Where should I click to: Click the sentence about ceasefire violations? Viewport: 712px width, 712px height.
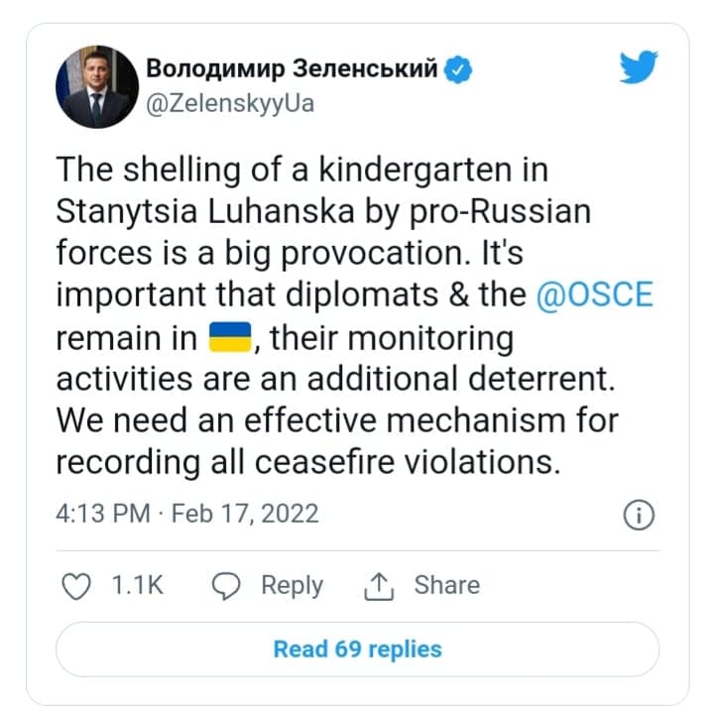coord(337,441)
